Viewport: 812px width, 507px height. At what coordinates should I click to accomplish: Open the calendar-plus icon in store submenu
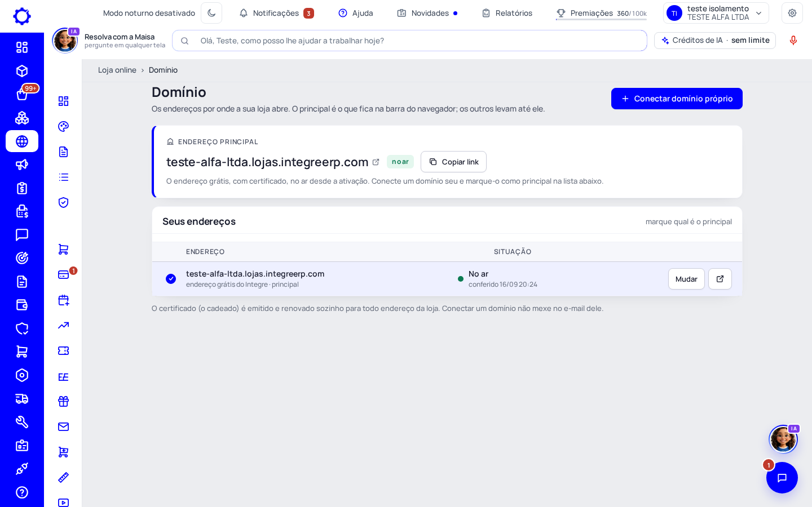coord(64,300)
